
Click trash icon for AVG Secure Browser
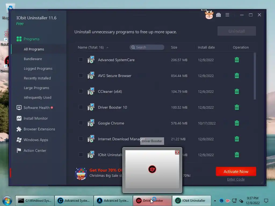(237, 75)
